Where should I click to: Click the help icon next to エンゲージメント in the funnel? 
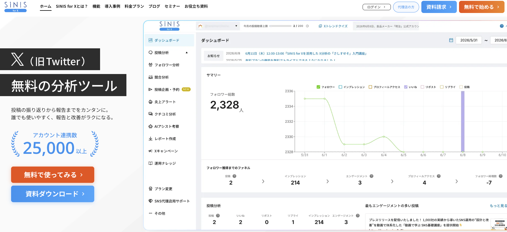click(x=371, y=176)
